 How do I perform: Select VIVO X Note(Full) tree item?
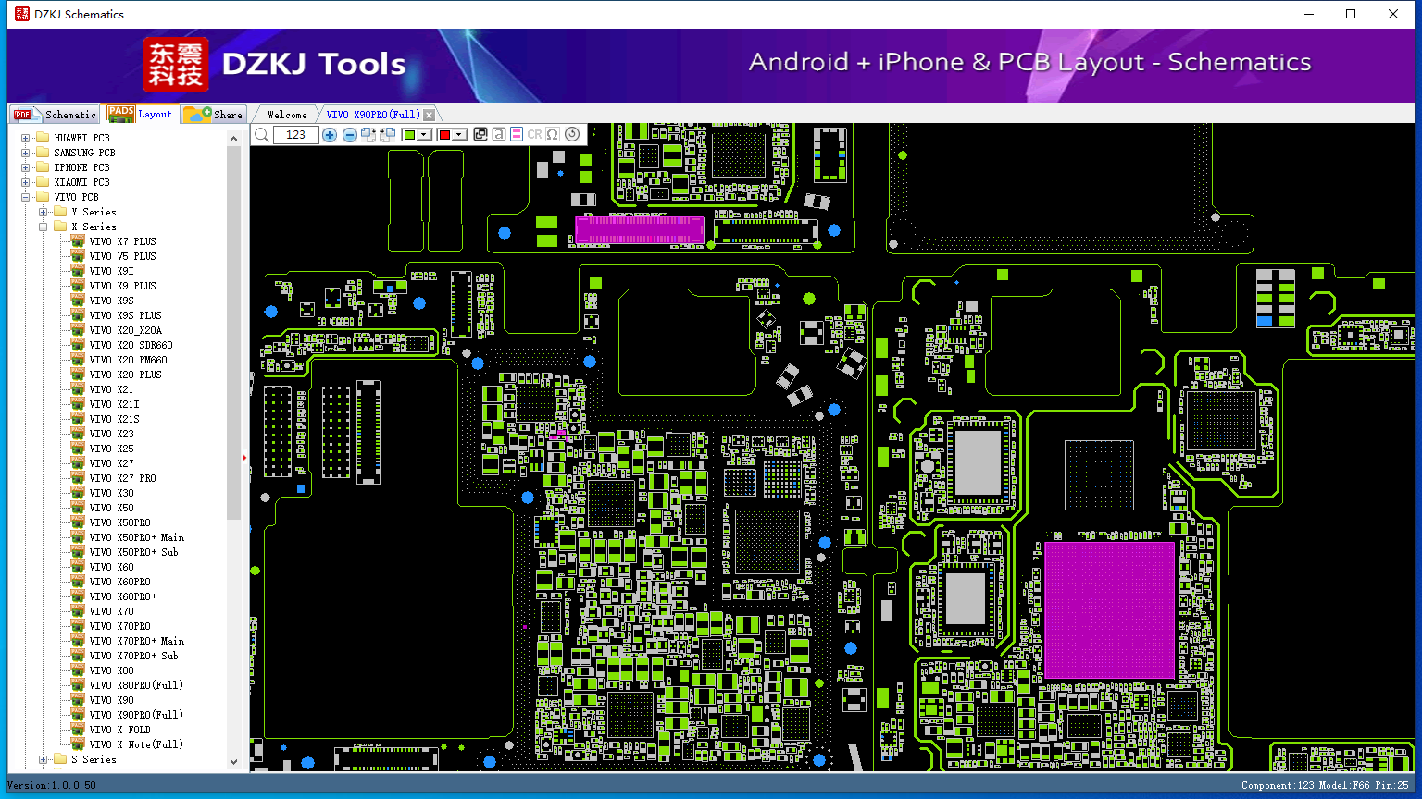136,744
